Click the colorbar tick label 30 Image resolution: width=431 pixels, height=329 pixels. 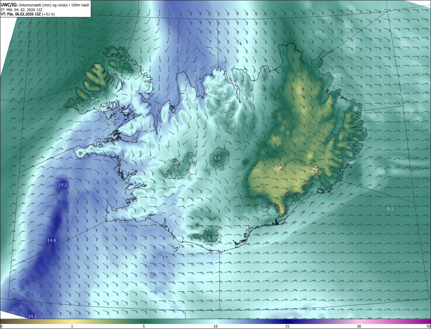359,326
